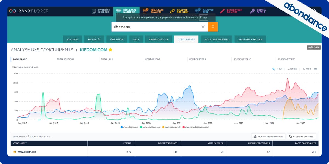The height and width of the screenshot is (164, 329).
Task: Open Analyse SERP section
Action: pyautogui.click(x=205, y=11)
